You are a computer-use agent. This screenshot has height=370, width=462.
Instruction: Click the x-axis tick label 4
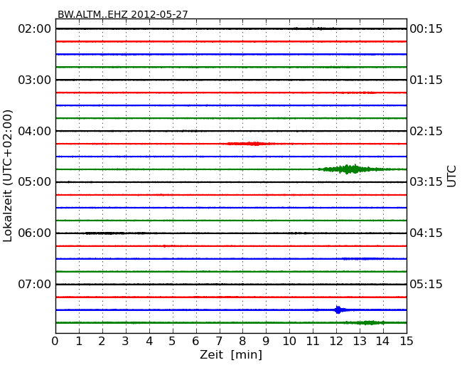point(149,341)
